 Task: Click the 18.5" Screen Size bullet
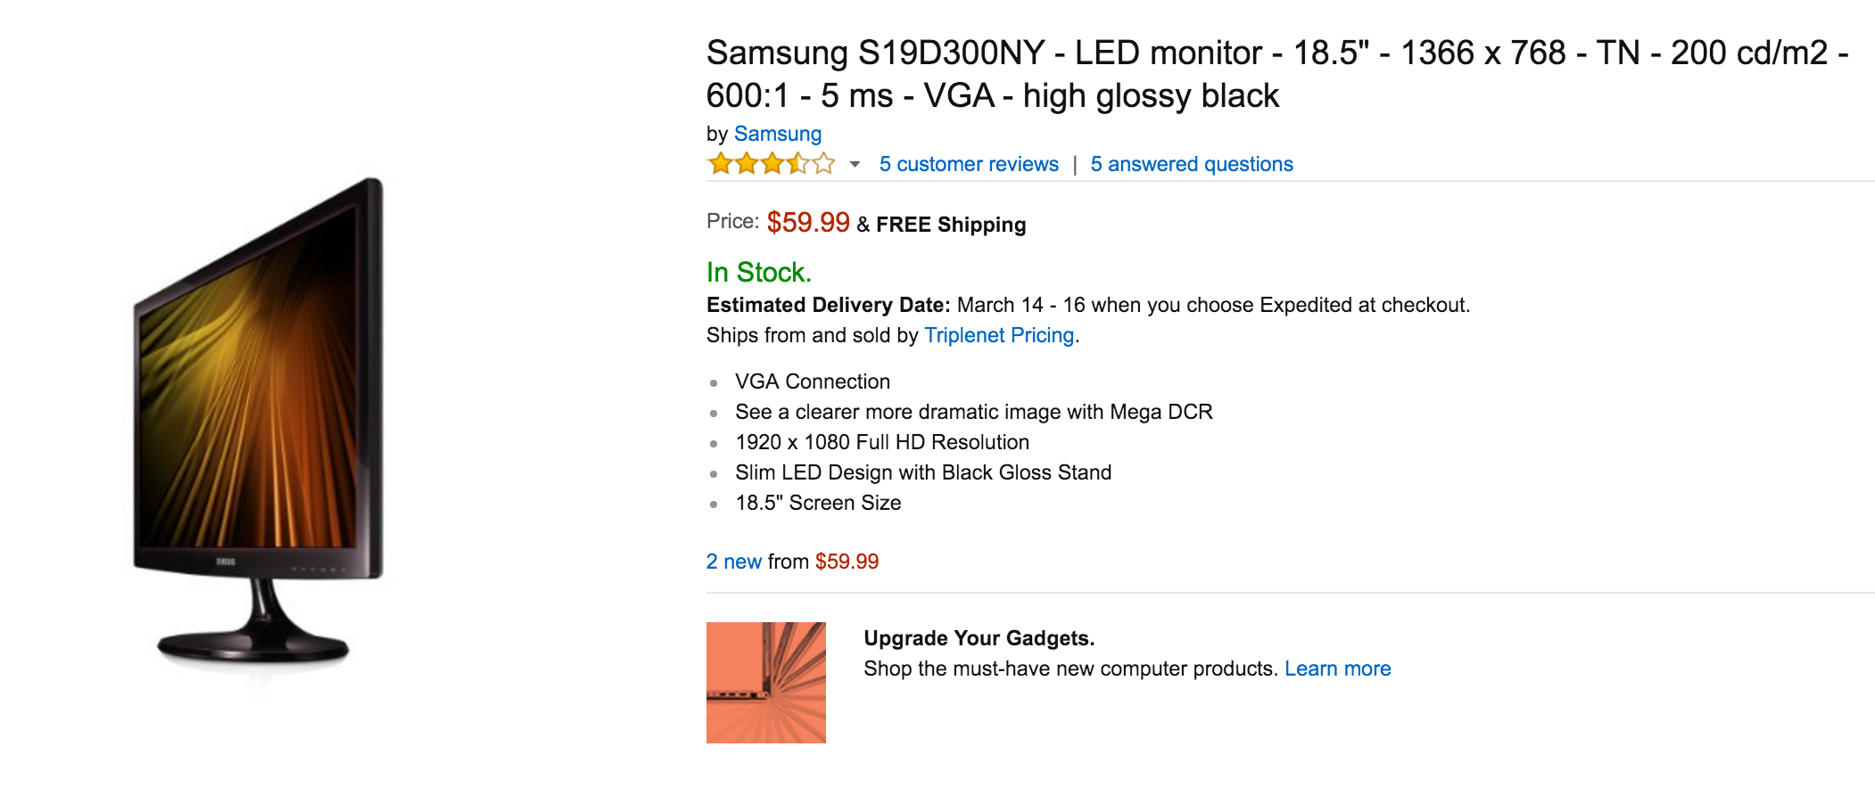(817, 503)
